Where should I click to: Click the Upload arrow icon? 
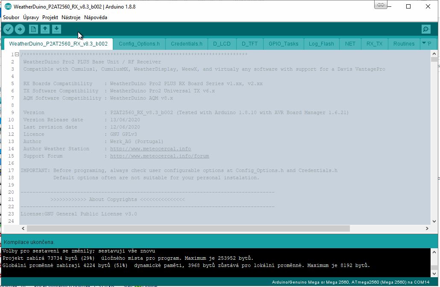tap(20, 29)
